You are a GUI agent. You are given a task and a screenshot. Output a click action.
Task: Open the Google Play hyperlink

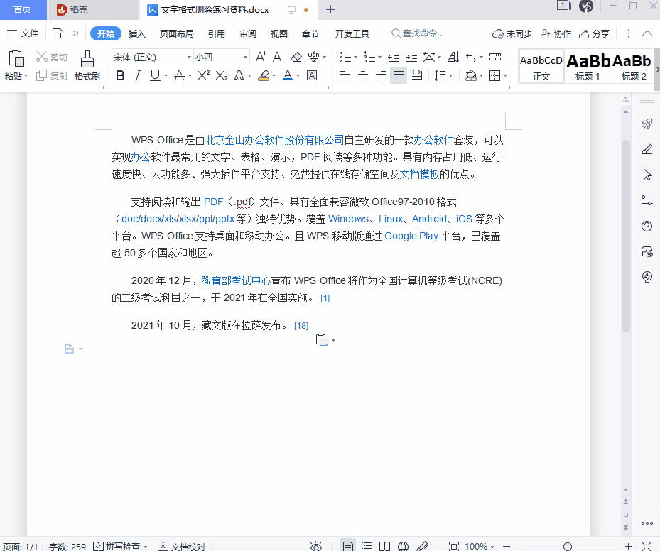(x=411, y=236)
